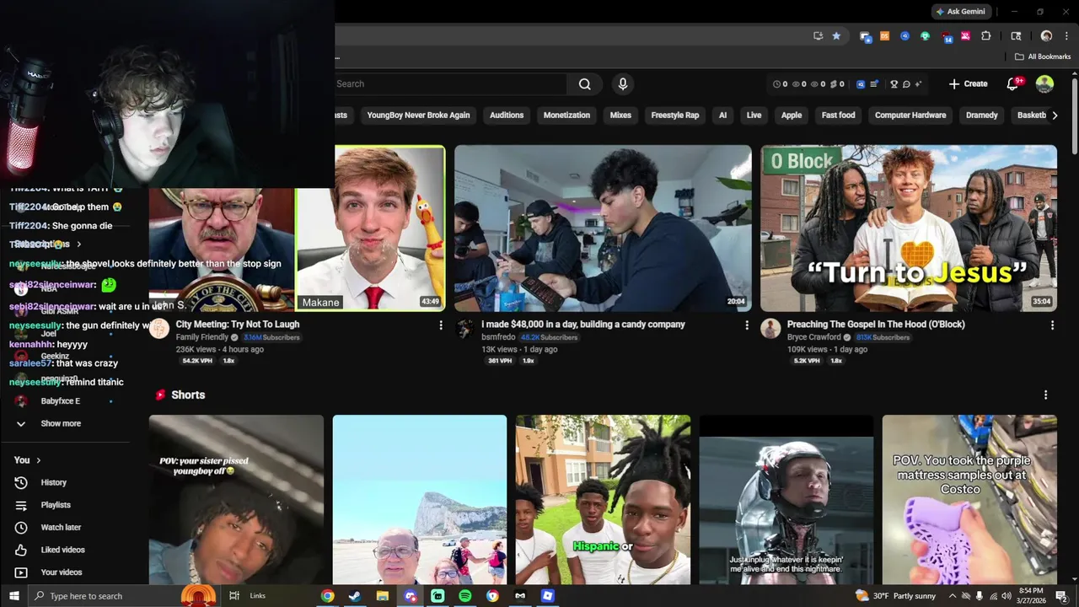Select the Freestyle Rap chip

pyautogui.click(x=675, y=115)
